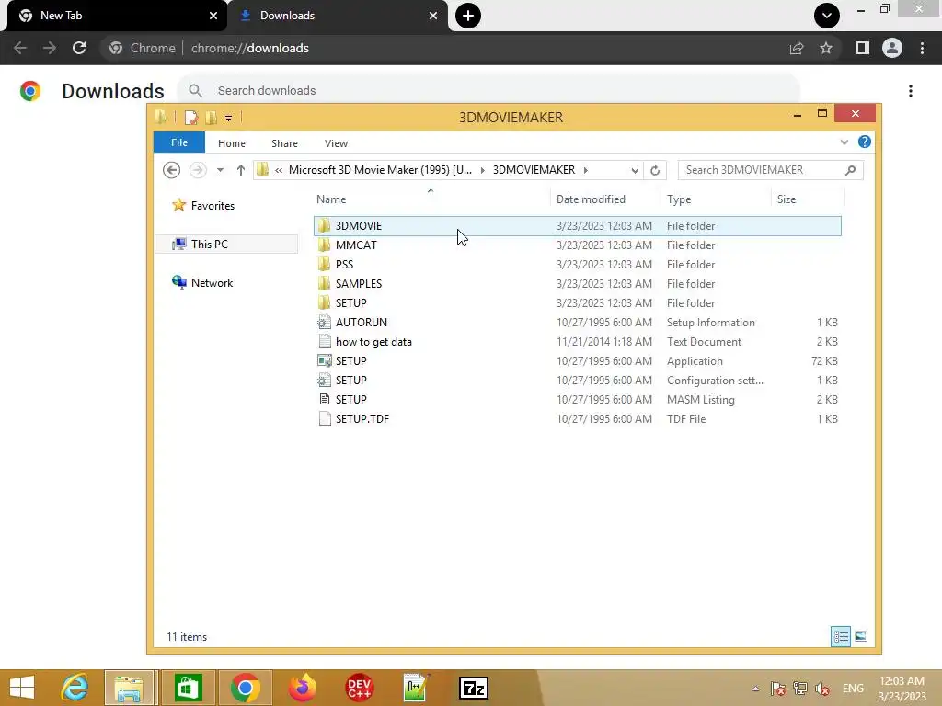Go up one folder level in Explorer
942x706 pixels.
tap(240, 170)
